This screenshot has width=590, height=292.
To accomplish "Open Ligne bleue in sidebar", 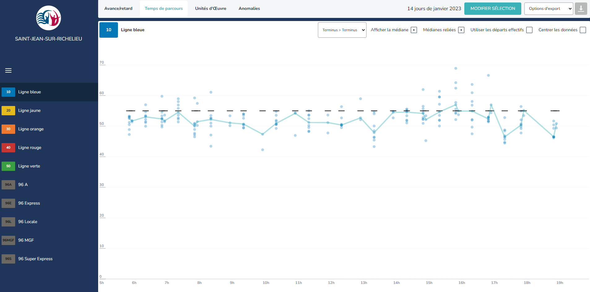I will [49, 92].
